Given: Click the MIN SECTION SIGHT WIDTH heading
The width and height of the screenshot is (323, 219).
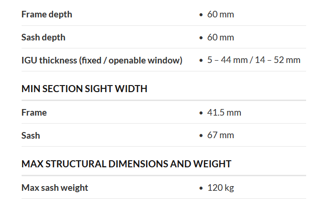Looking at the screenshot, I should 85,89.
